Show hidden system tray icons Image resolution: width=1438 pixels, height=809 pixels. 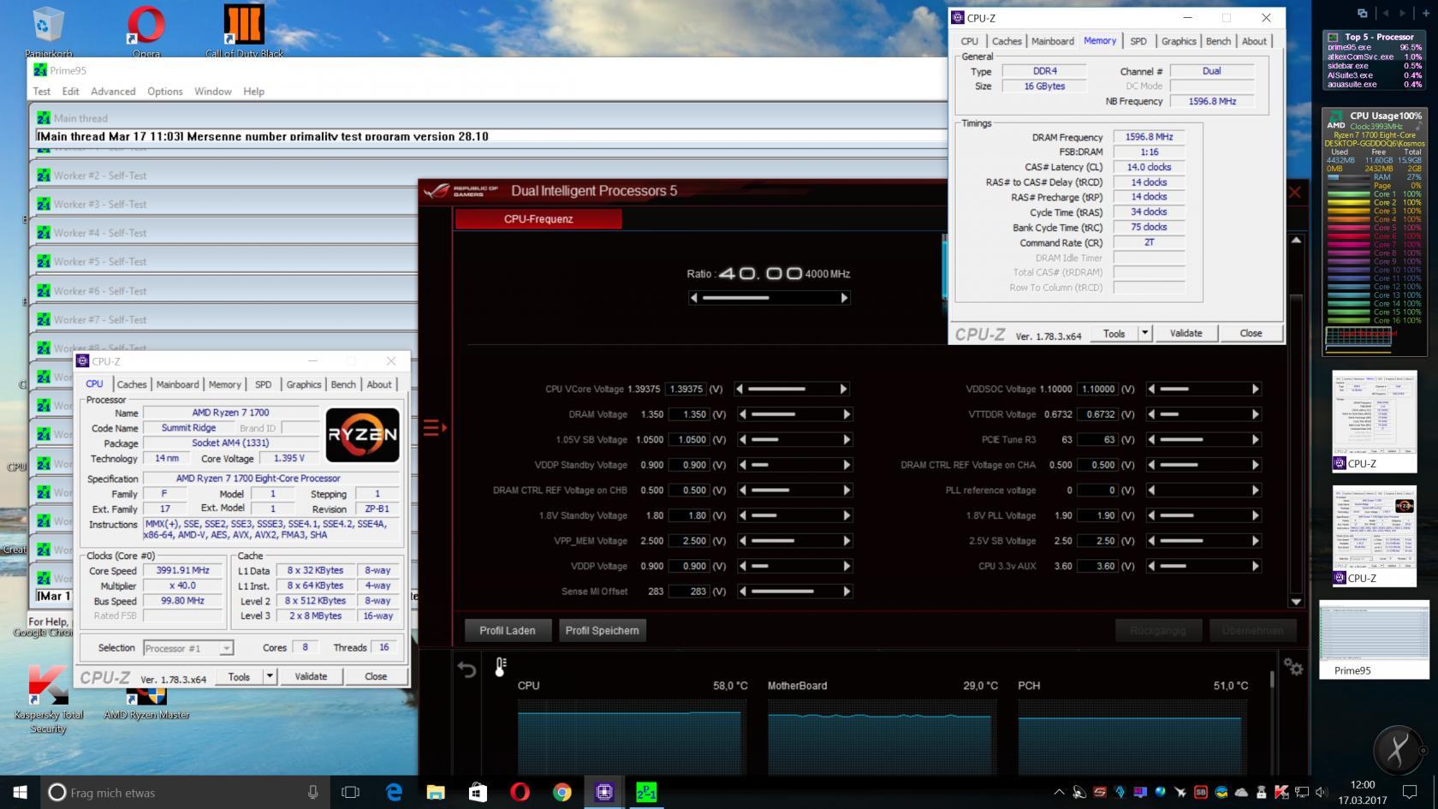[1059, 792]
